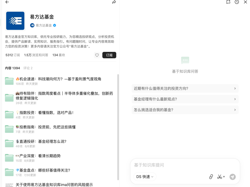Click chevron beside 怎么挑选适合我的基金
Screen dimensions: 250x187
point(235,110)
